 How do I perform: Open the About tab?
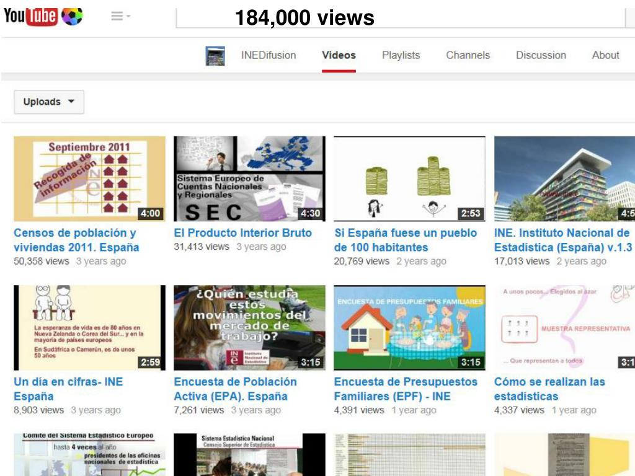[x=605, y=55]
